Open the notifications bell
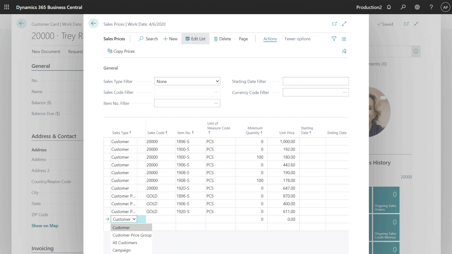 (x=389, y=7)
